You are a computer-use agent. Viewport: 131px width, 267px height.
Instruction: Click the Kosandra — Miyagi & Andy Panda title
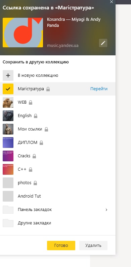coord(74,22)
